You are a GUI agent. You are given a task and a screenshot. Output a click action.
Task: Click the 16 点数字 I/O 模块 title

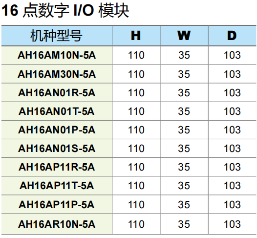(x=65, y=11)
